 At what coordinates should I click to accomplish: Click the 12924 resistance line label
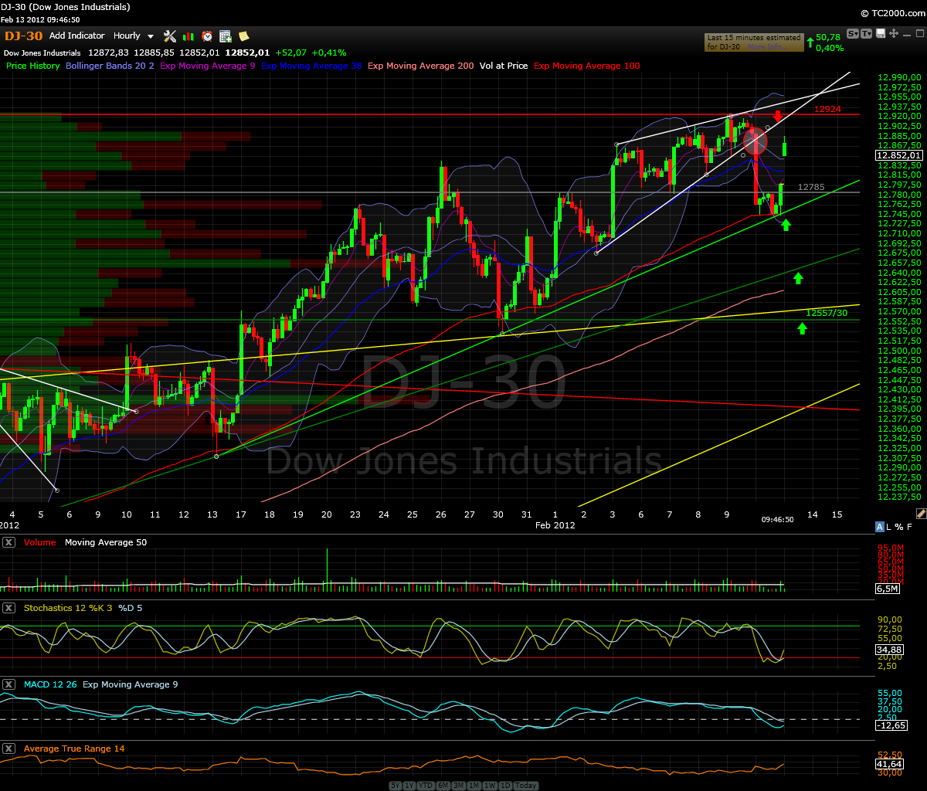click(x=827, y=110)
